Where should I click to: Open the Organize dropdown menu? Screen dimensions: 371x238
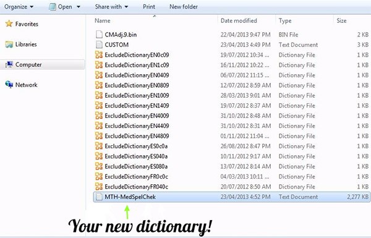click(19, 7)
